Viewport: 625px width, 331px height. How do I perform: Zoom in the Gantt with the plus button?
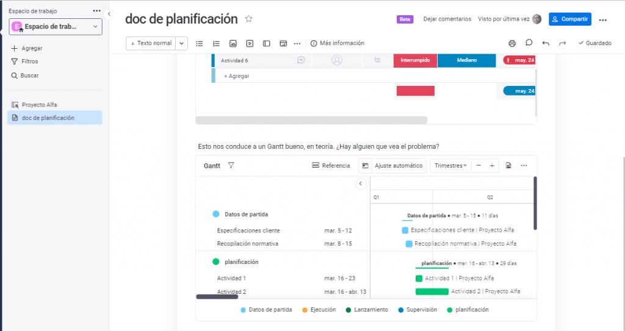click(492, 165)
